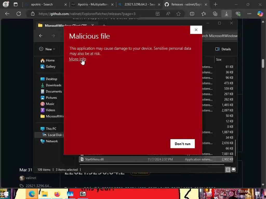
Task: Close the Malicious file dialog
Action: (x=196, y=30)
